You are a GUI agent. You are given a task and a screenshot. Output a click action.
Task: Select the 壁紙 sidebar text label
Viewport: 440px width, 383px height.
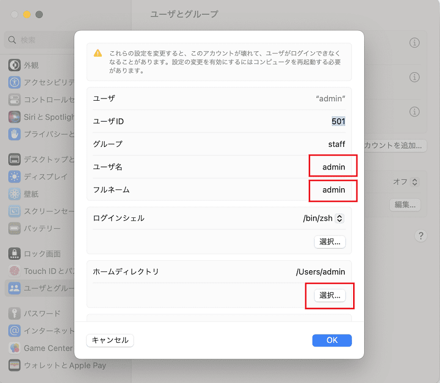(x=31, y=194)
